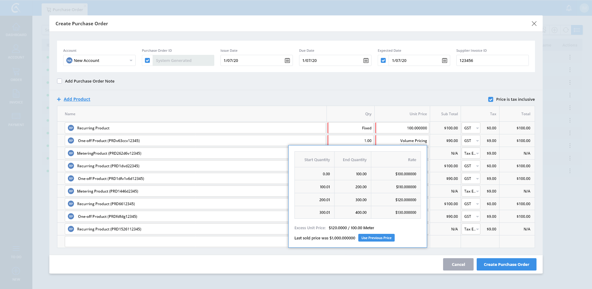Open notifications bell in top bar

tap(569, 8)
